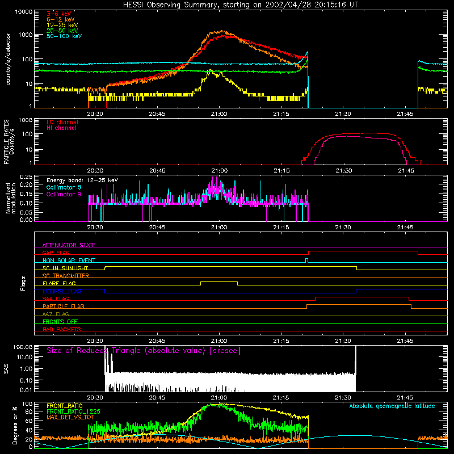Viewport: 454px width, 454px height.
Task: Select the HI channel legend label
Action: [x=61, y=128]
